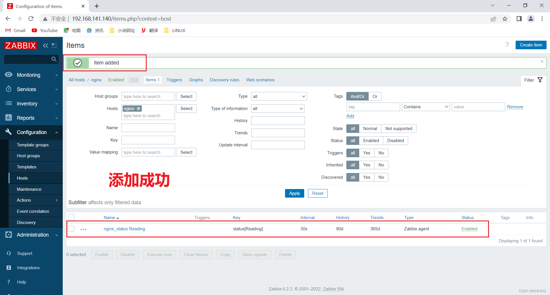
Task: Open Services clock icon menu
Action: click(9, 89)
